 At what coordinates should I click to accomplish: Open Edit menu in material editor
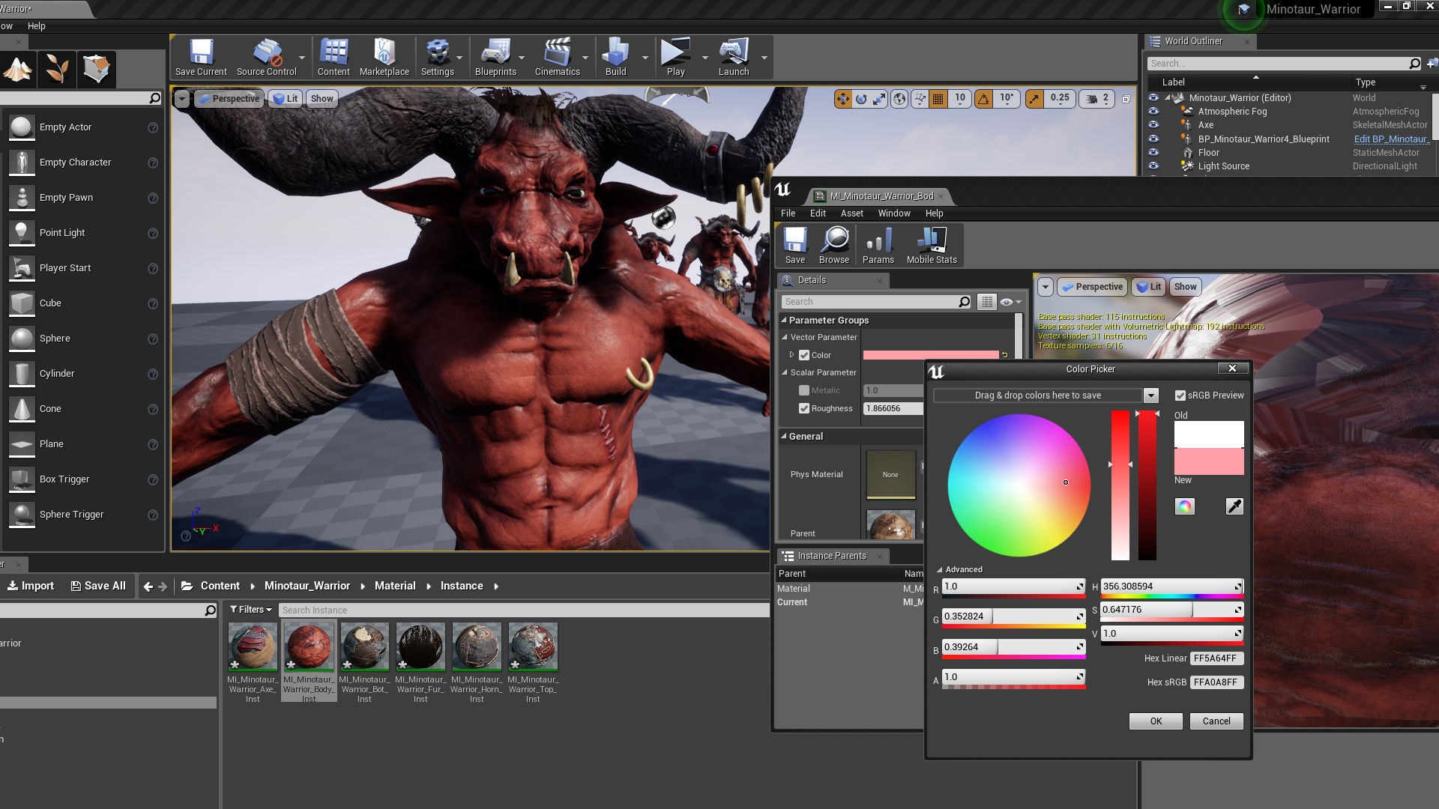[x=818, y=213]
